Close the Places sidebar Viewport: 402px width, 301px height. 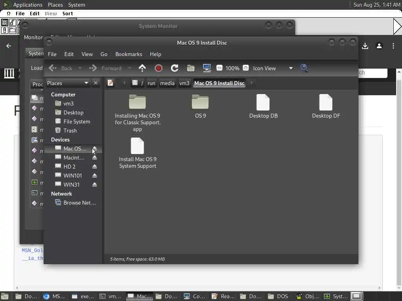pyautogui.click(x=96, y=83)
